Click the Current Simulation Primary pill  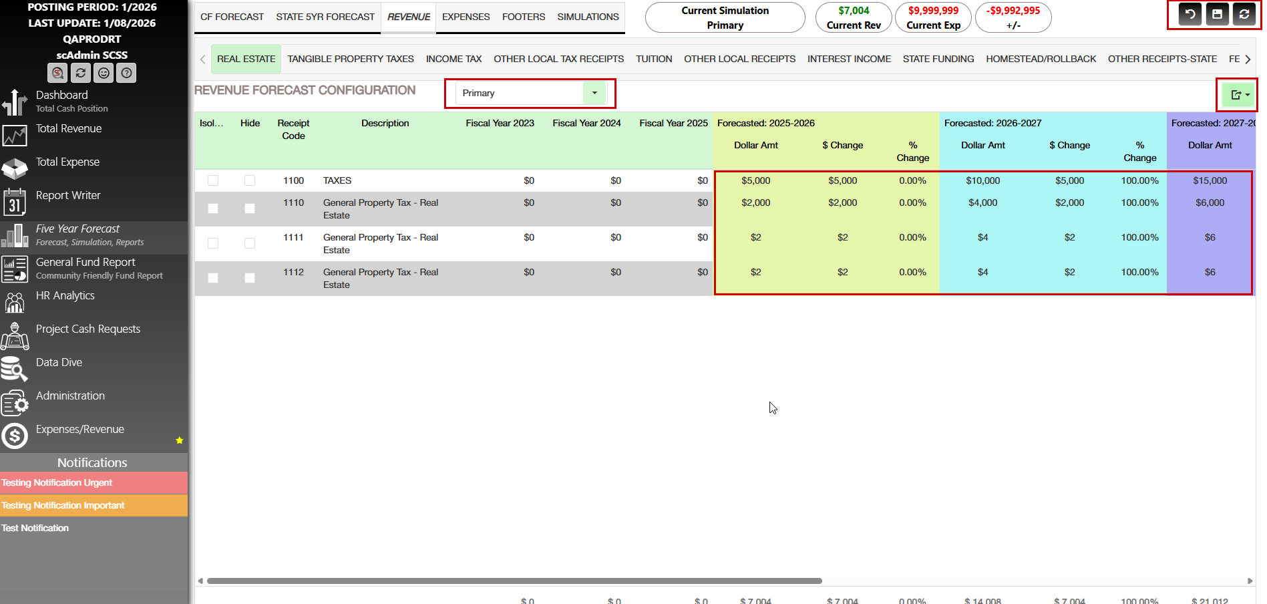point(725,17)
